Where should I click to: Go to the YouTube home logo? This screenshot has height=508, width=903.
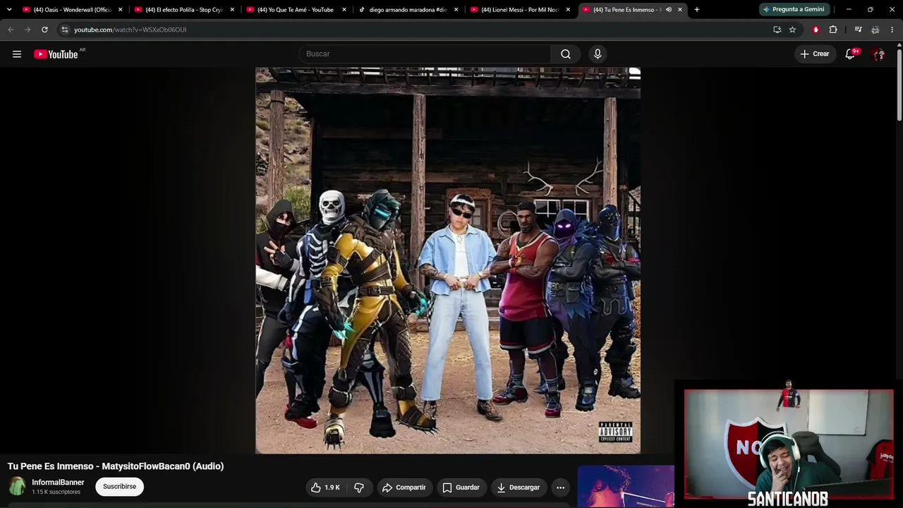click(56, 54)
